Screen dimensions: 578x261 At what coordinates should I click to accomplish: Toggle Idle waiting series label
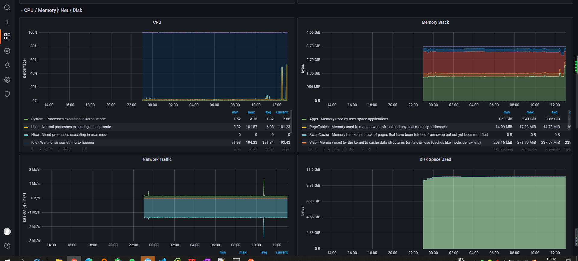tap(63, 143)
